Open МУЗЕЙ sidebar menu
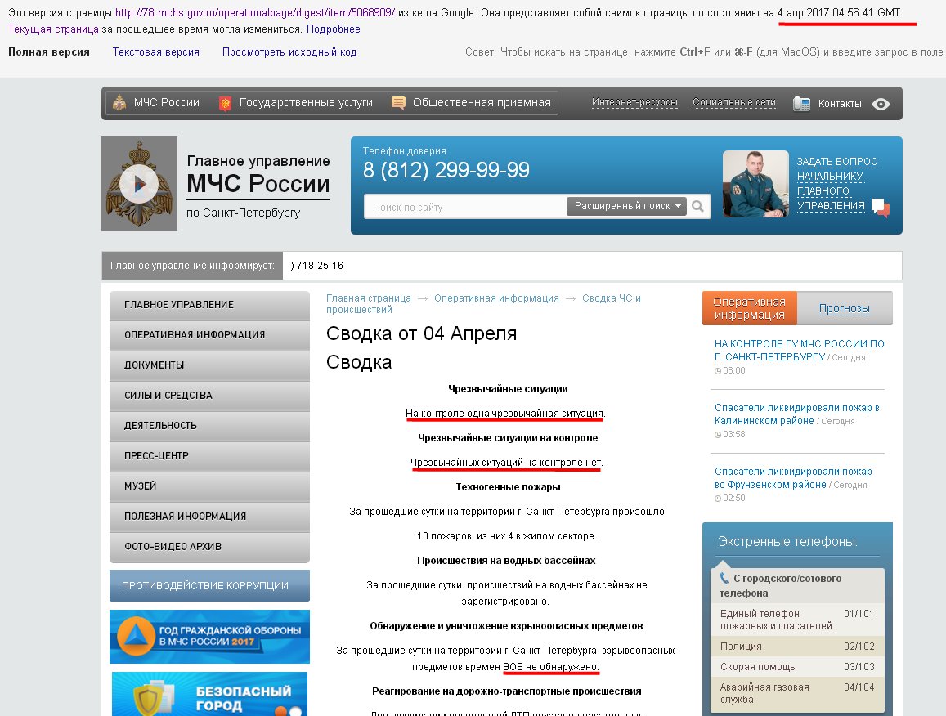946x716 pixels. point(209,486)
